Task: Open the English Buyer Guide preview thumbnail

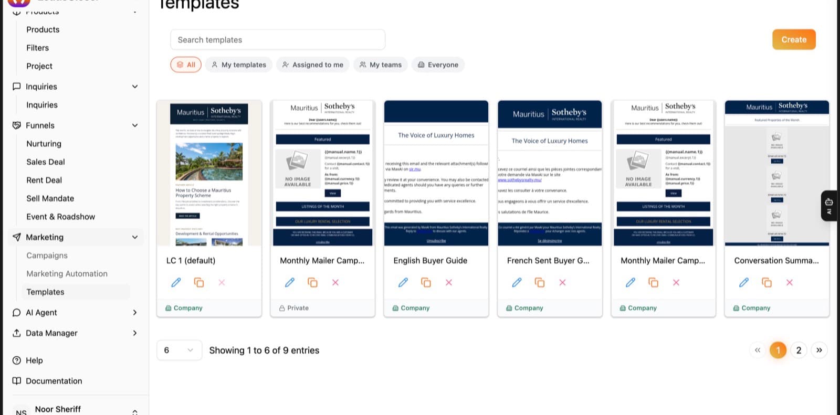Action: coord(436,173)
